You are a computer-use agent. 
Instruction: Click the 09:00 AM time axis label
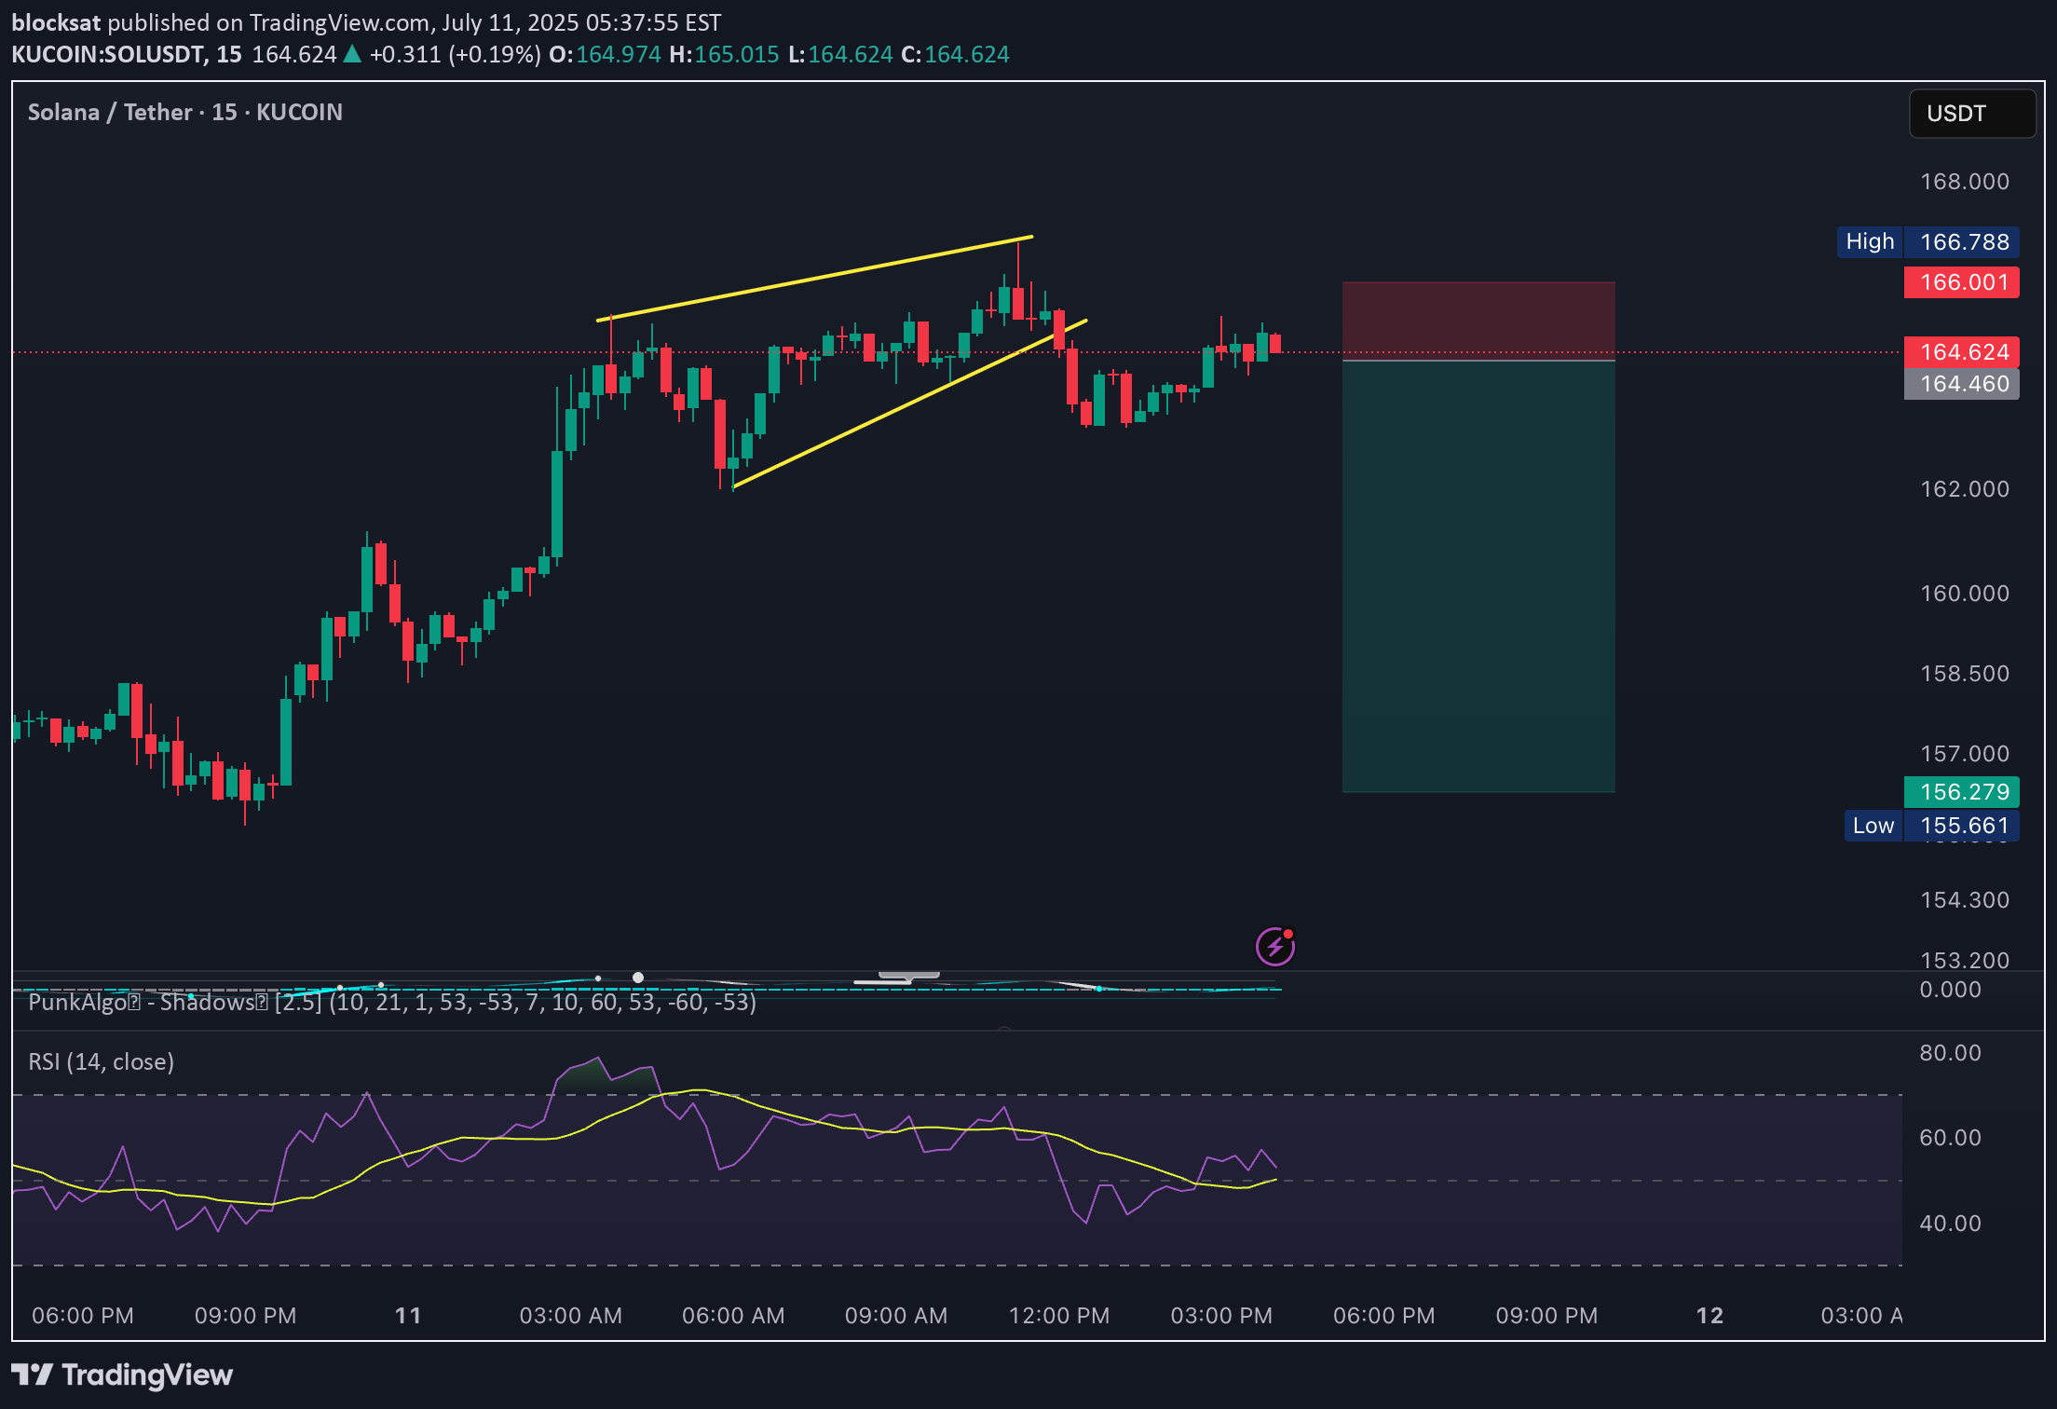pyautogui.click(x=895, y=1316)
